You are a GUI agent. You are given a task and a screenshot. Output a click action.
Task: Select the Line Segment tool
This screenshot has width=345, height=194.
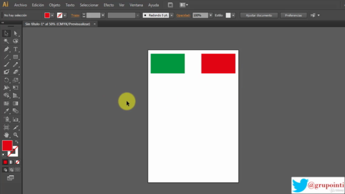coord(6,57)
